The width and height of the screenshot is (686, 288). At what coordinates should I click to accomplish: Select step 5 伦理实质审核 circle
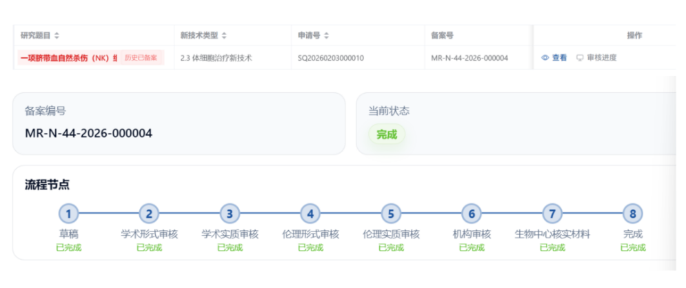pyautogui.click(x=391, y=214)
